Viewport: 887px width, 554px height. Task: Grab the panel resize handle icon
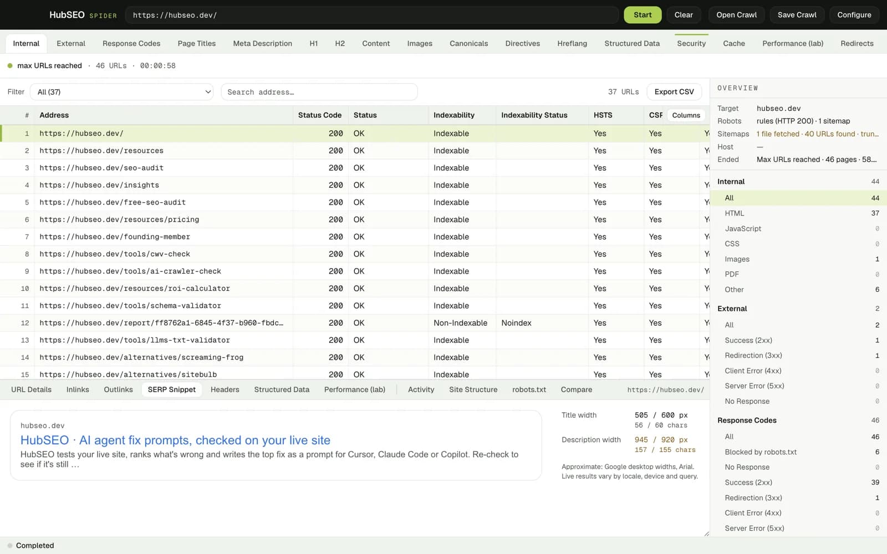pos(706,534)
